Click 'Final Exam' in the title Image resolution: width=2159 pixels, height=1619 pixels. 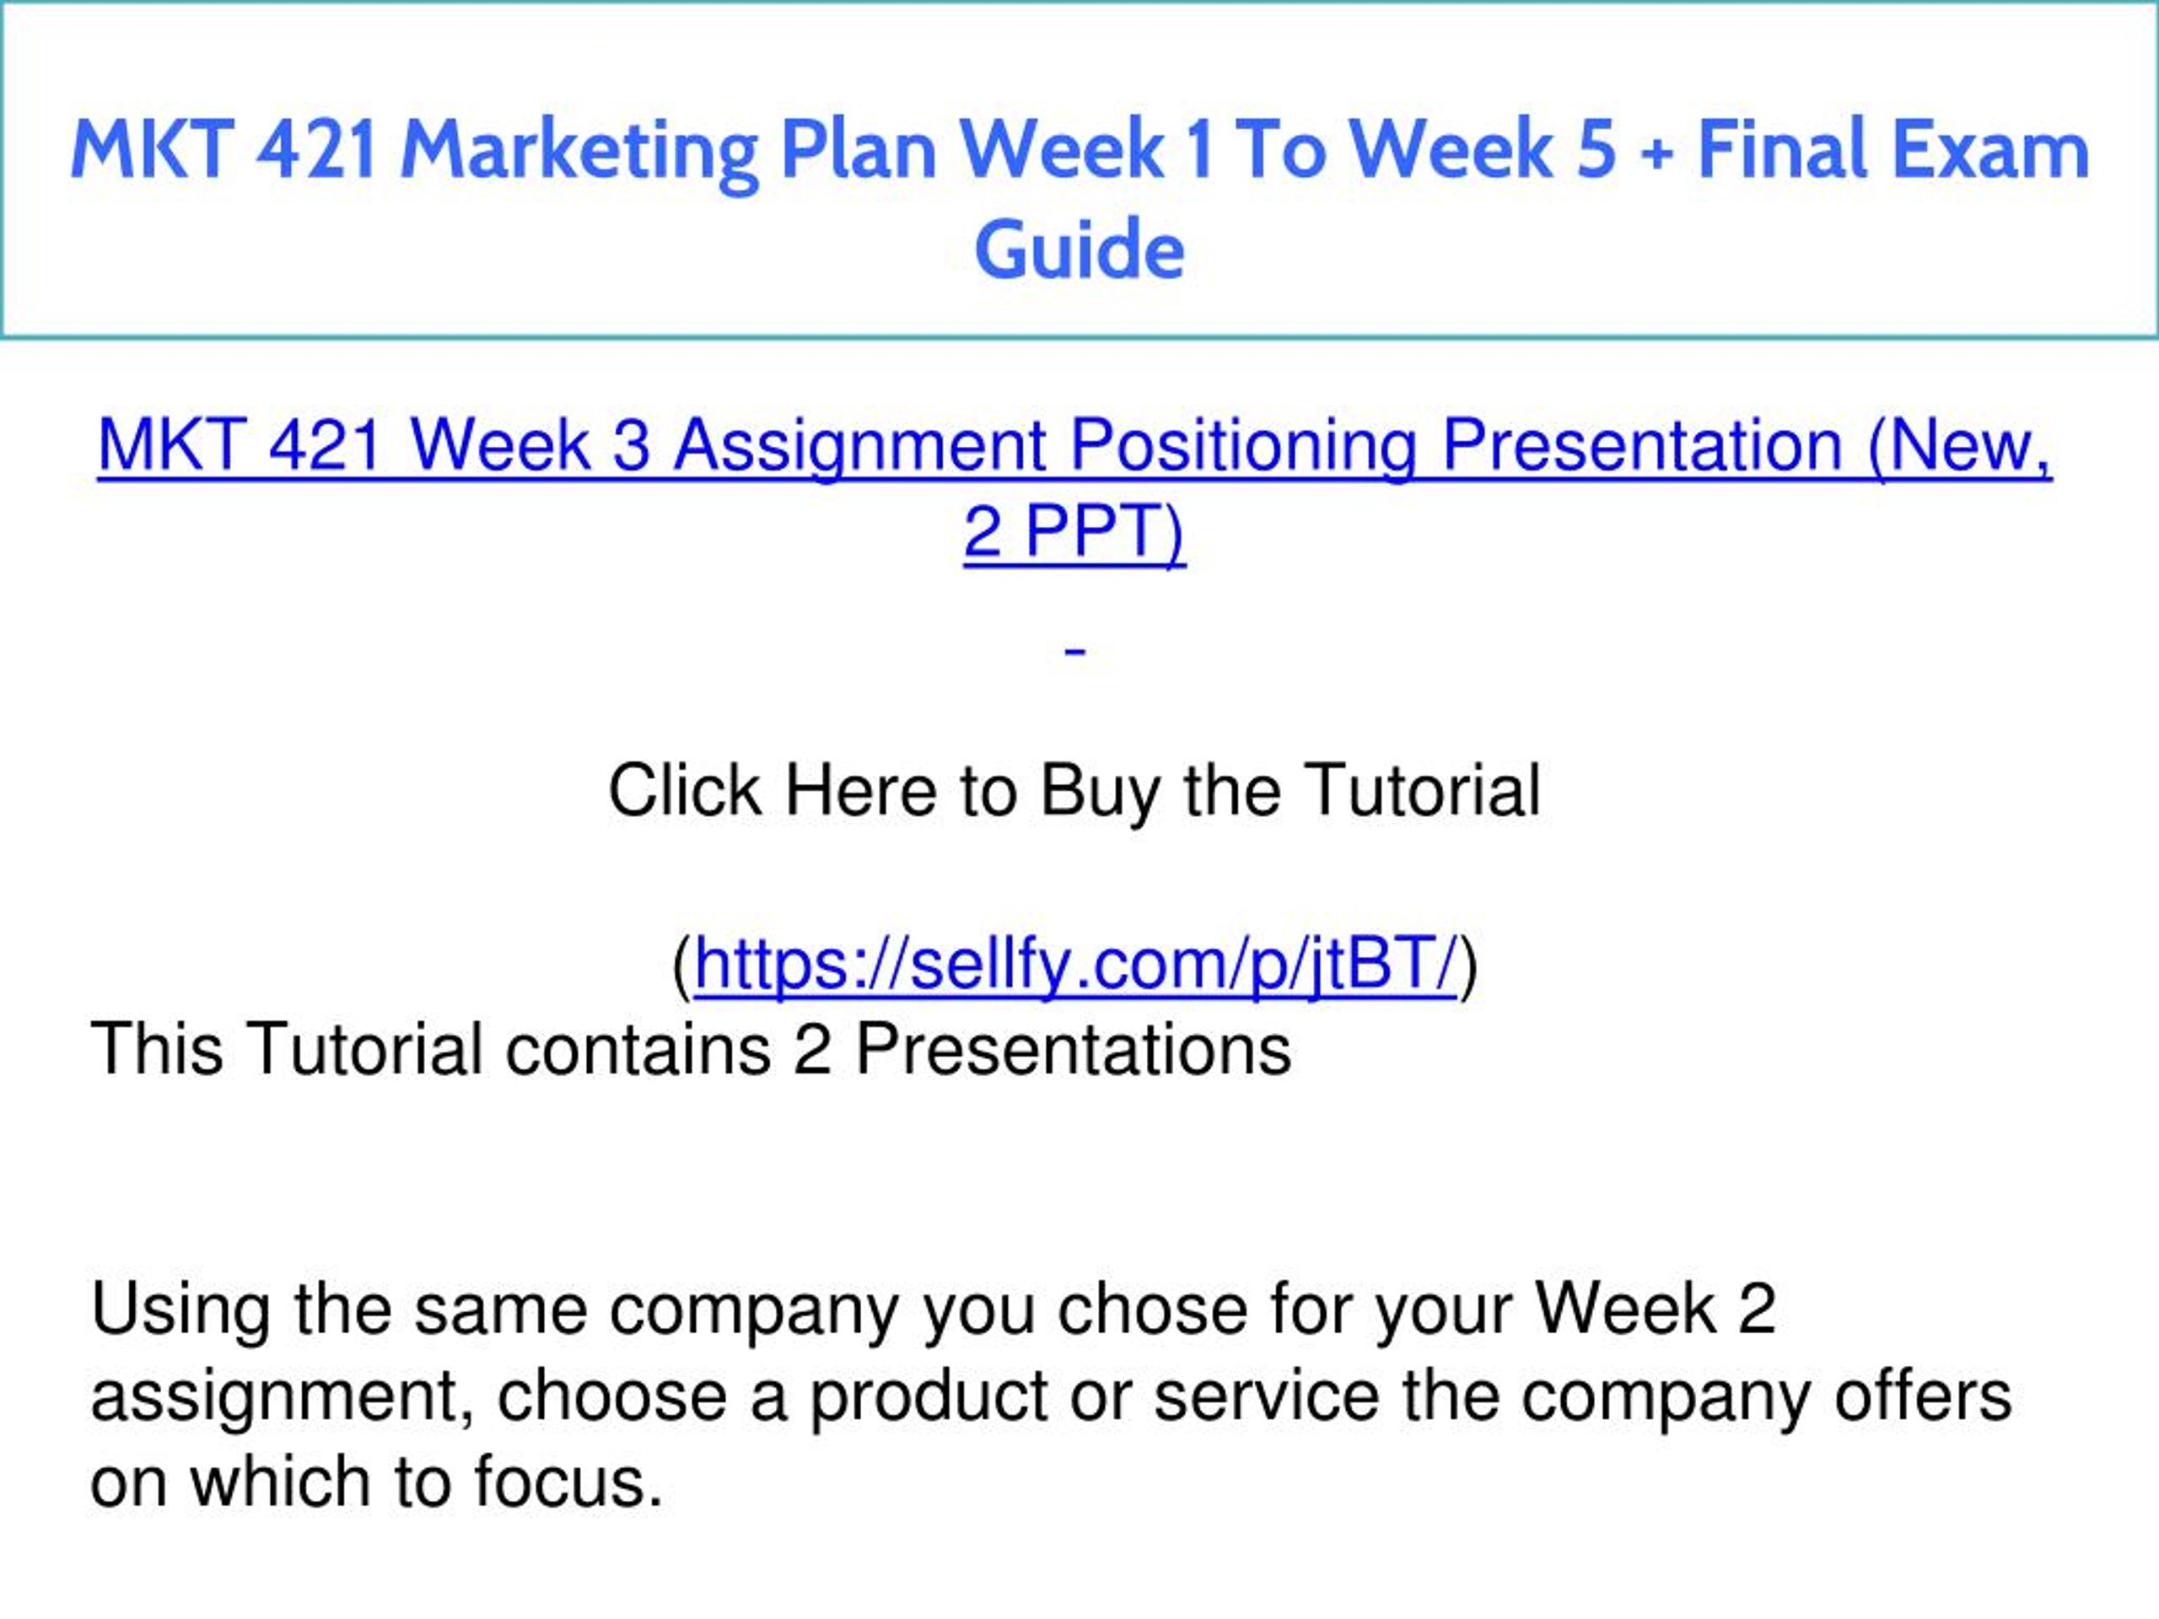coord(1893,148)
